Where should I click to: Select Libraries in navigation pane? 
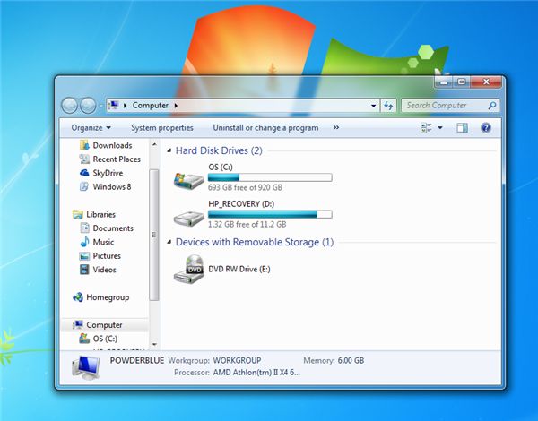pos(100,215)
